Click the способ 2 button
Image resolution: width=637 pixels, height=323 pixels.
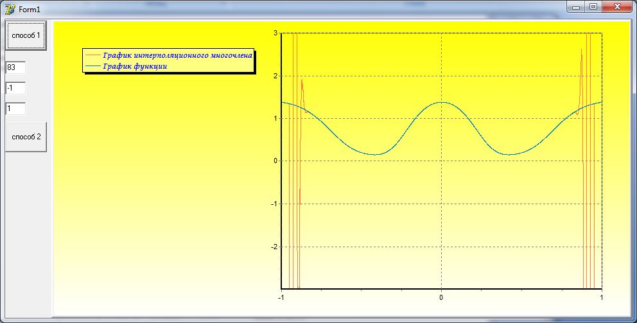coord(26,137)
